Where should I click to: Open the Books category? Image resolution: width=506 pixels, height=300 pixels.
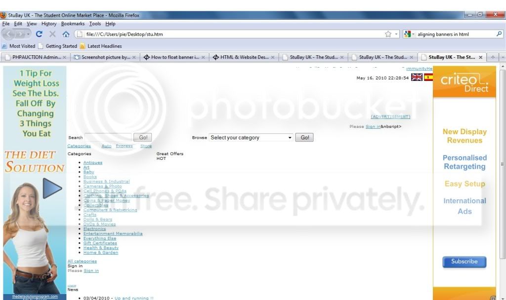(90, 177)
